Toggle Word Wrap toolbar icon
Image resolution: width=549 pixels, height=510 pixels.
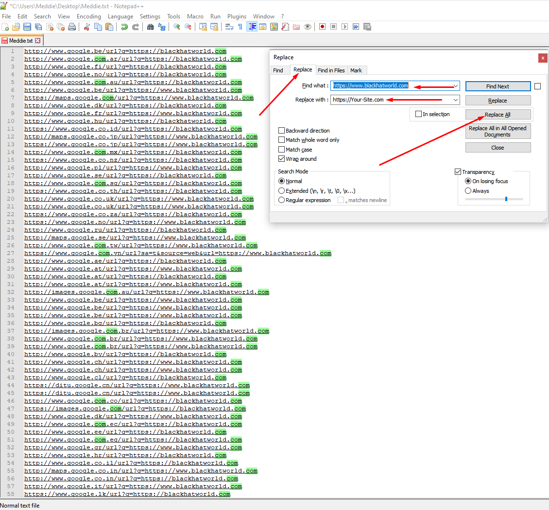(229, 27)
